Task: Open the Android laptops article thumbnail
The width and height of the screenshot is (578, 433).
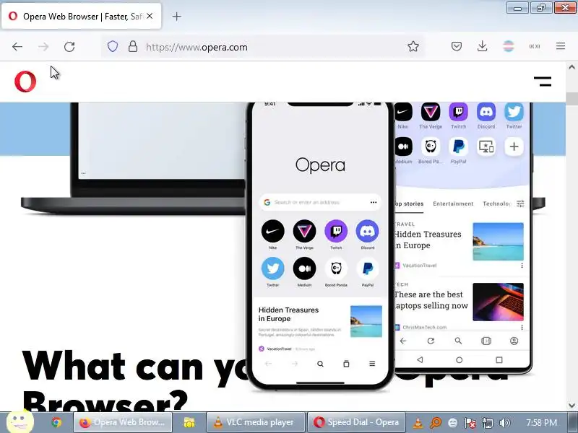Action: pos(498,302)
